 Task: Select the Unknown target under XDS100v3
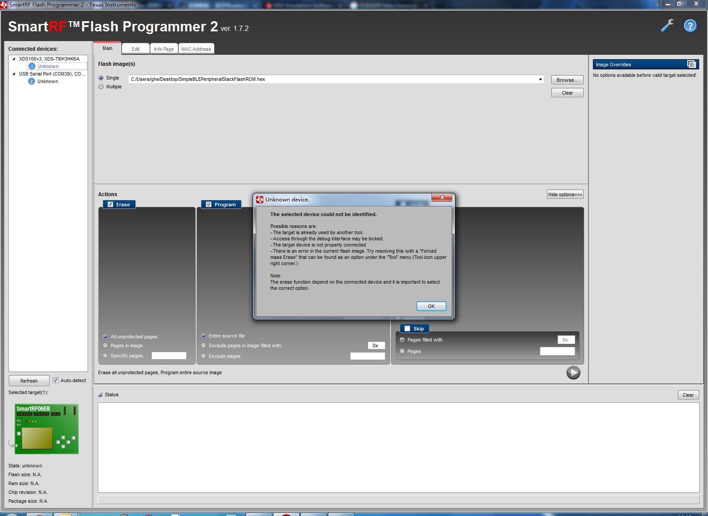point(48,66)
